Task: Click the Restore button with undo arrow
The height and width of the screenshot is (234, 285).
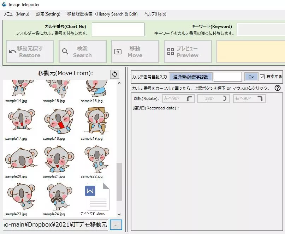Action: [30, 52]
